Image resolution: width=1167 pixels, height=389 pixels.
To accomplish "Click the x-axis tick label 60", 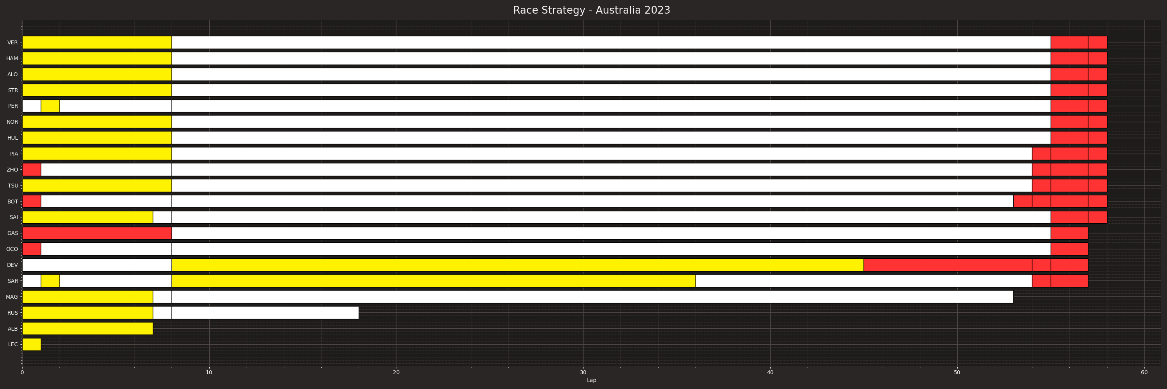I will (x=1144, y=373).
